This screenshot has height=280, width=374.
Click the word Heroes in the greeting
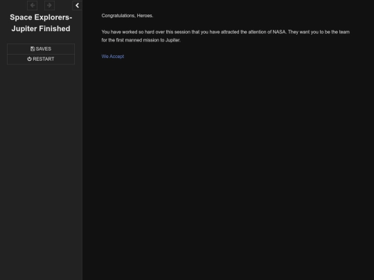point(144,16)
